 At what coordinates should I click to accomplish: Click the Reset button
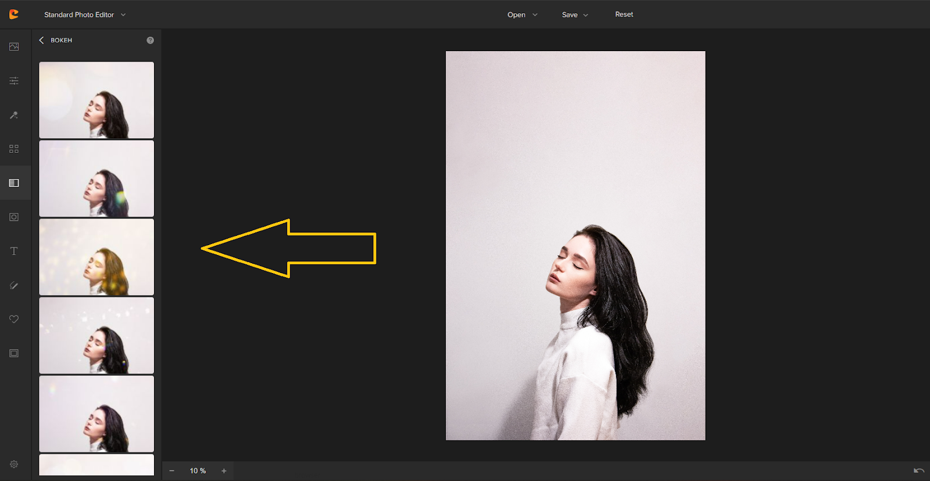(x=624, y=15)
